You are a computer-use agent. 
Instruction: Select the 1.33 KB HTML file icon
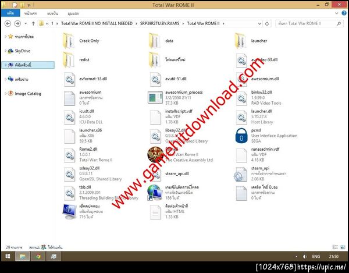coord(155,212)
